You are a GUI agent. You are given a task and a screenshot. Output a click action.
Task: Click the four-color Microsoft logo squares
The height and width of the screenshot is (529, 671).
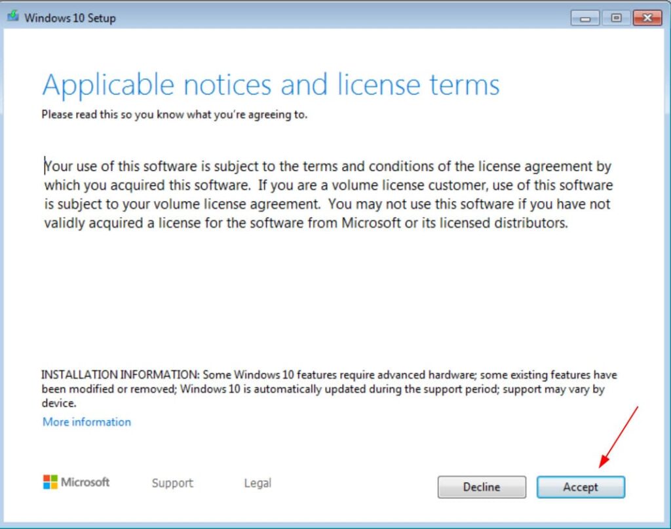click(x=50, y=482)
